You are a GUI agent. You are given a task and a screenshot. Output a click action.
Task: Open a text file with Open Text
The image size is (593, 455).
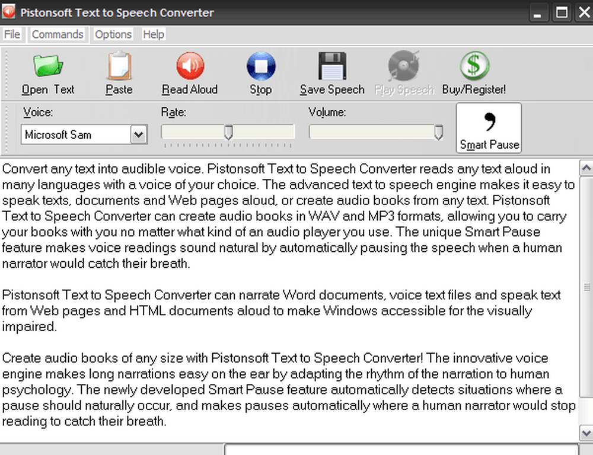48,73
